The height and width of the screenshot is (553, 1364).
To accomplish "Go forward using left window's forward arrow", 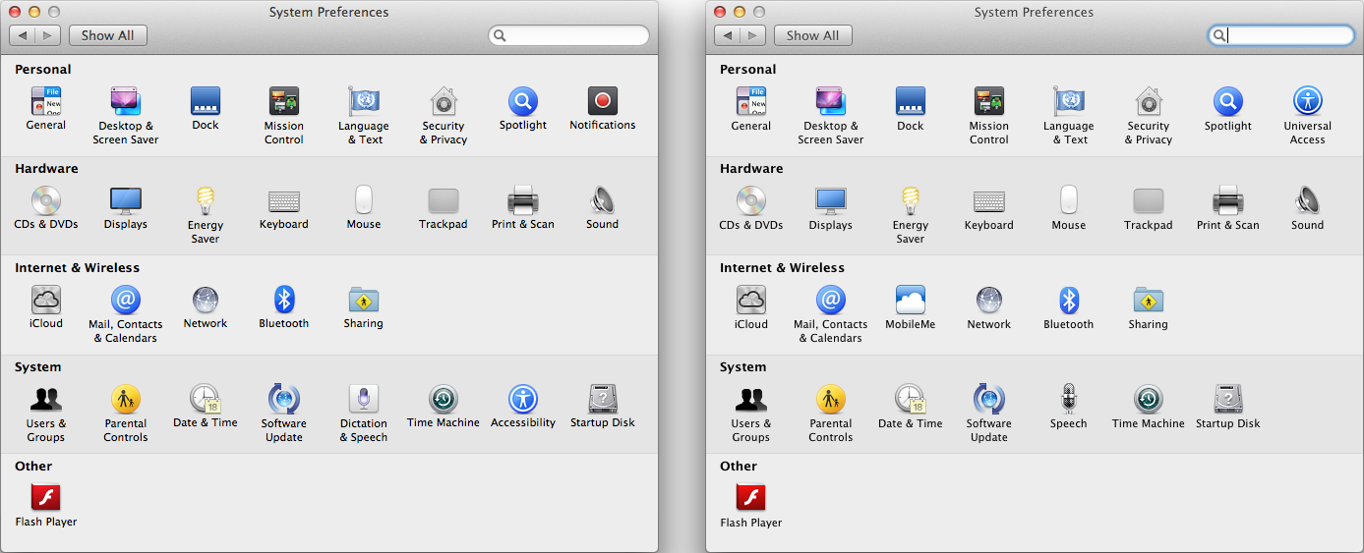I will pyautogui.click(x=49, y=35).
